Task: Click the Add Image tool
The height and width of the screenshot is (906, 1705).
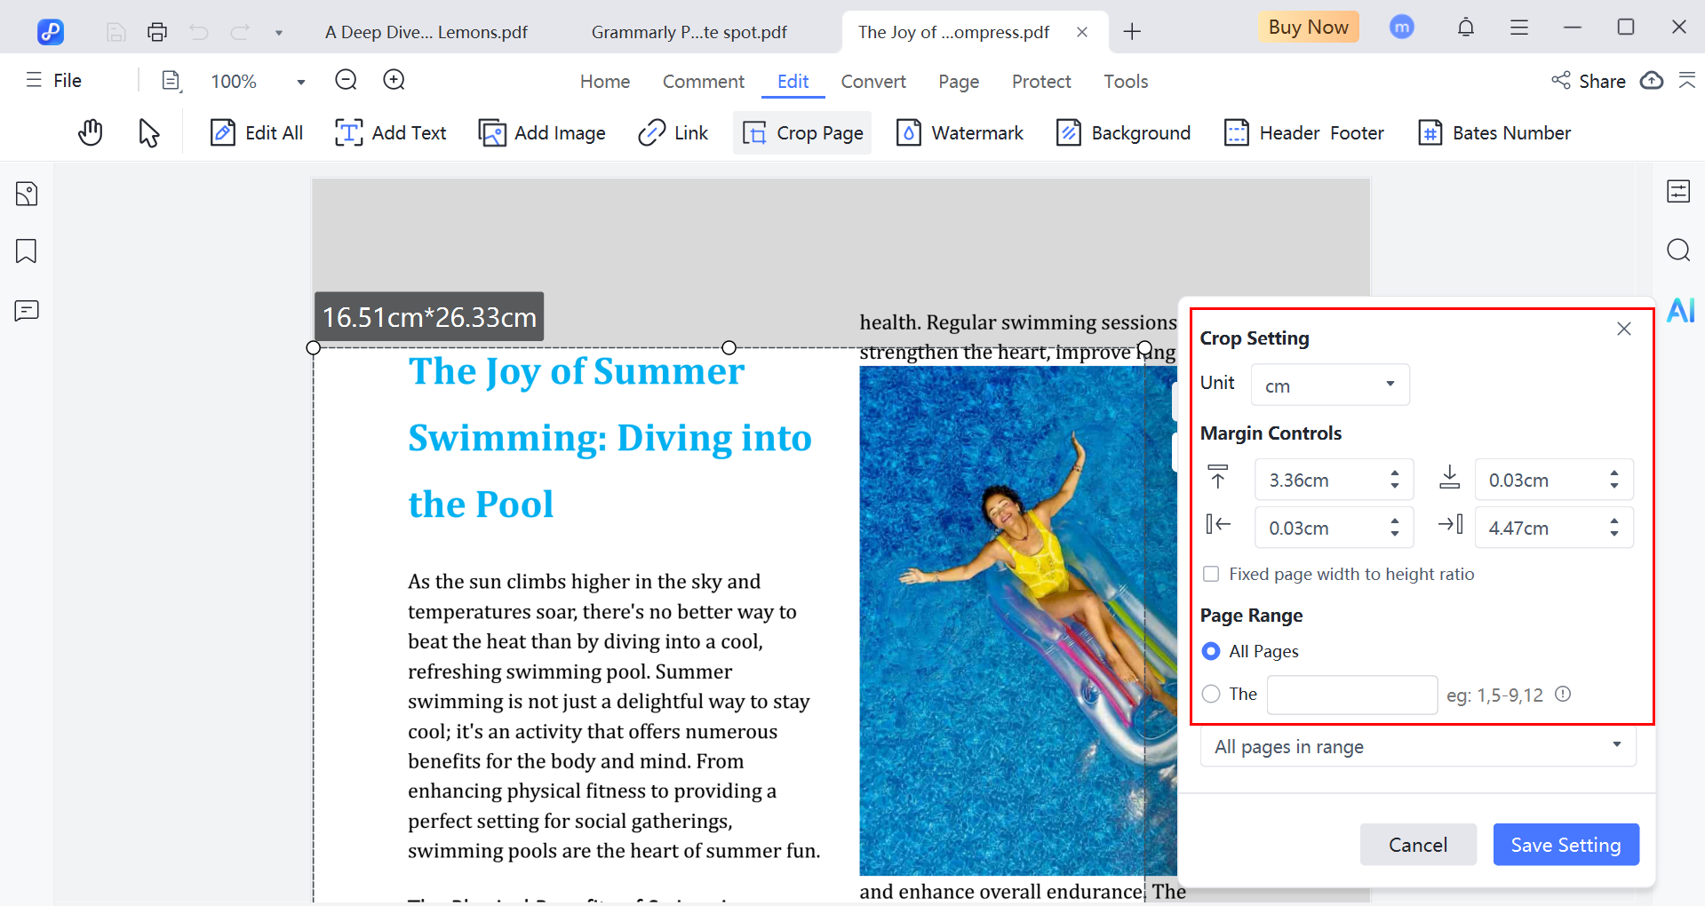Action: point(542,133)
